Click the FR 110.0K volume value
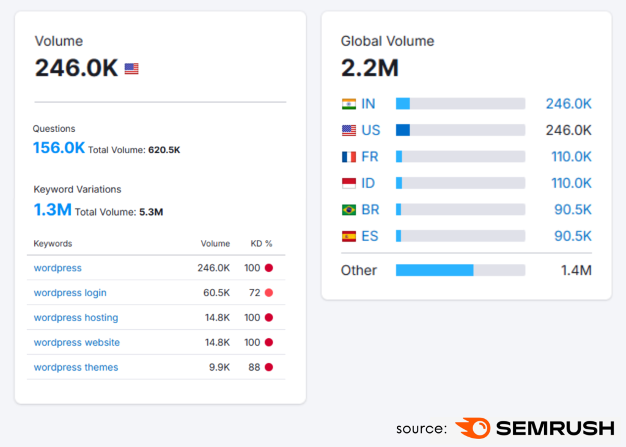 tap(571, 157)
